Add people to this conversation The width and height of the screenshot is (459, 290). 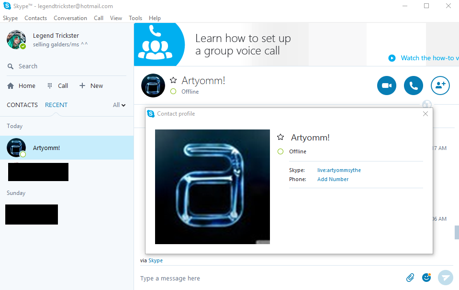coord(440,86)
